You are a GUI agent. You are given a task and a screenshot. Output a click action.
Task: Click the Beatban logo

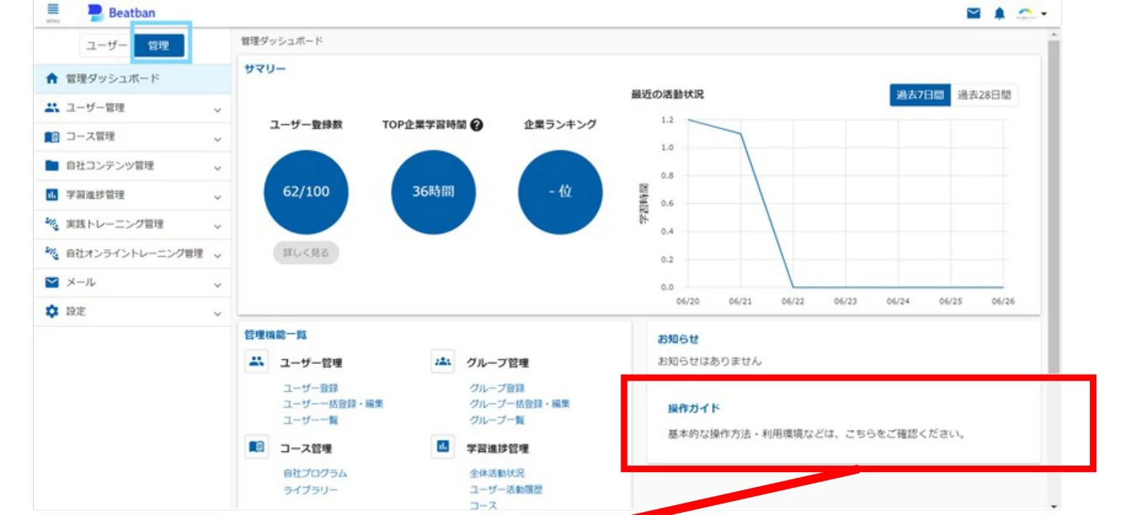tap(121, 12)
